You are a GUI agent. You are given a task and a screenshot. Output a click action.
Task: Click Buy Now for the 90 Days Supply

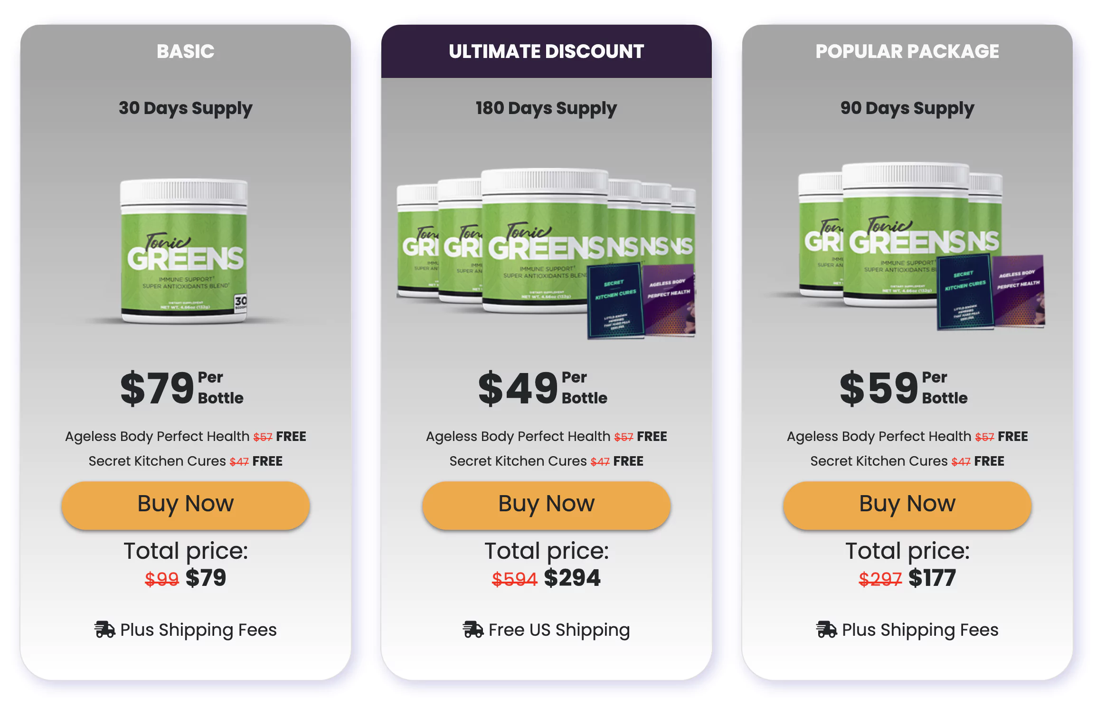(x=907, y=504)
